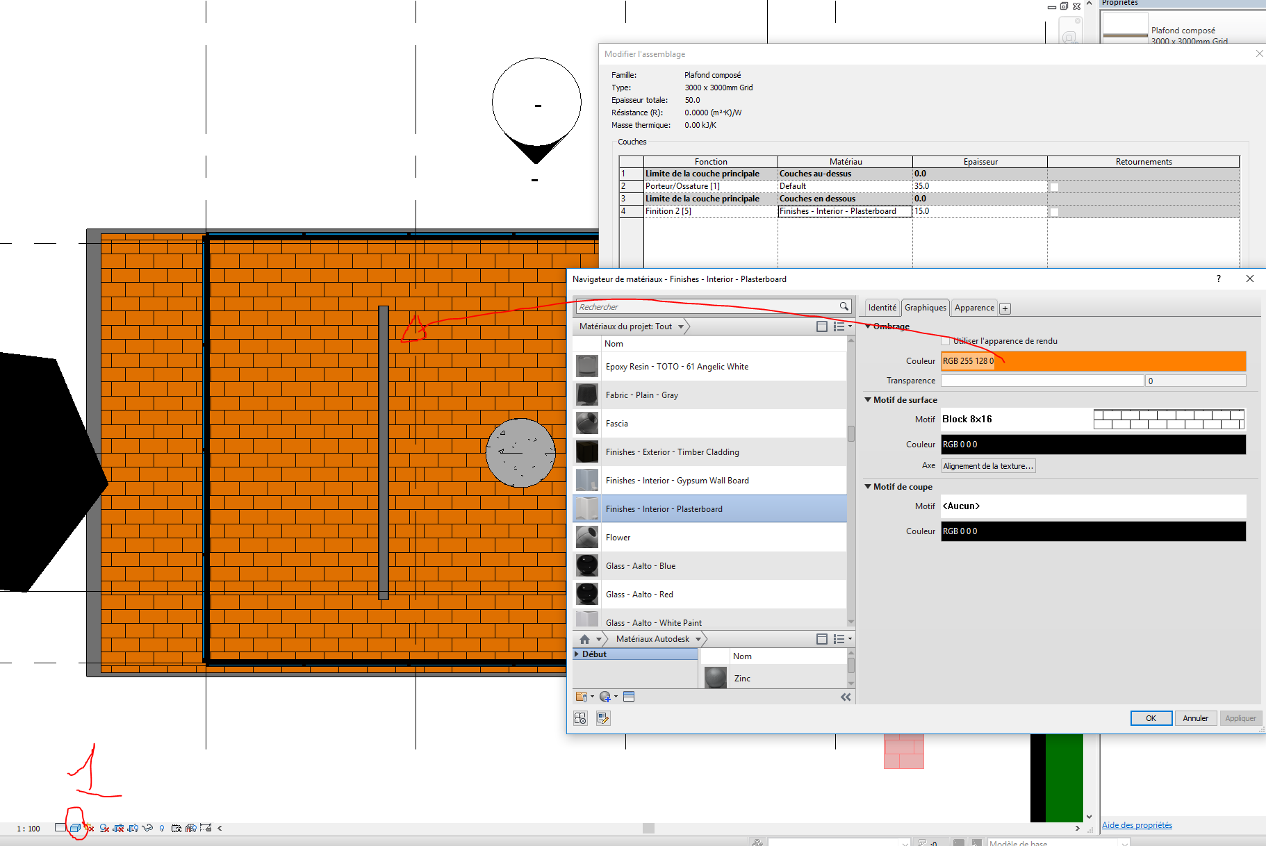Collapse the Motif de coupe section
This screenshot has height=846, width=1266.
[x=868, y=486]
